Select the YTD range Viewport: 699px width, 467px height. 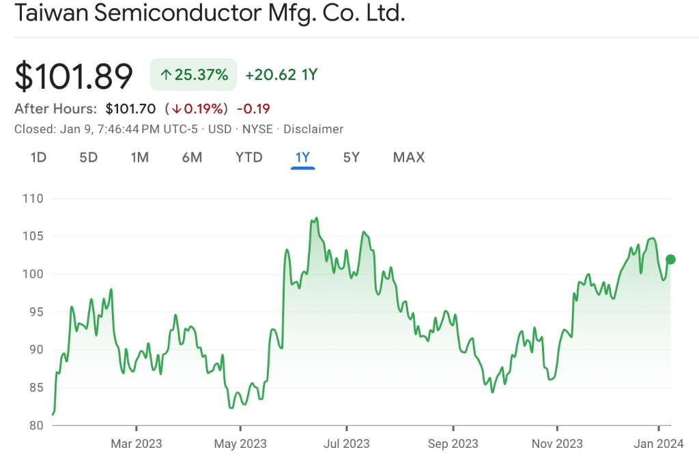pos(248,158)
